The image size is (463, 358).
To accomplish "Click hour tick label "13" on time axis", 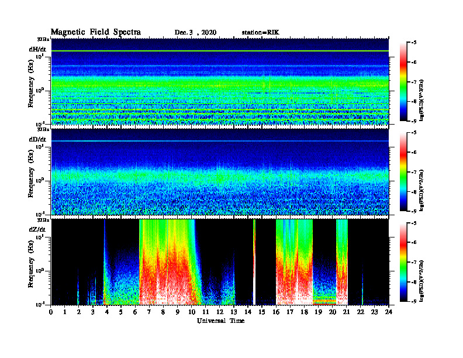I will coord(234,312).
